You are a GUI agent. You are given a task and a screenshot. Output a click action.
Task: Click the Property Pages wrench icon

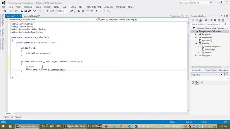pyautogui.click(x=202, y=83)
